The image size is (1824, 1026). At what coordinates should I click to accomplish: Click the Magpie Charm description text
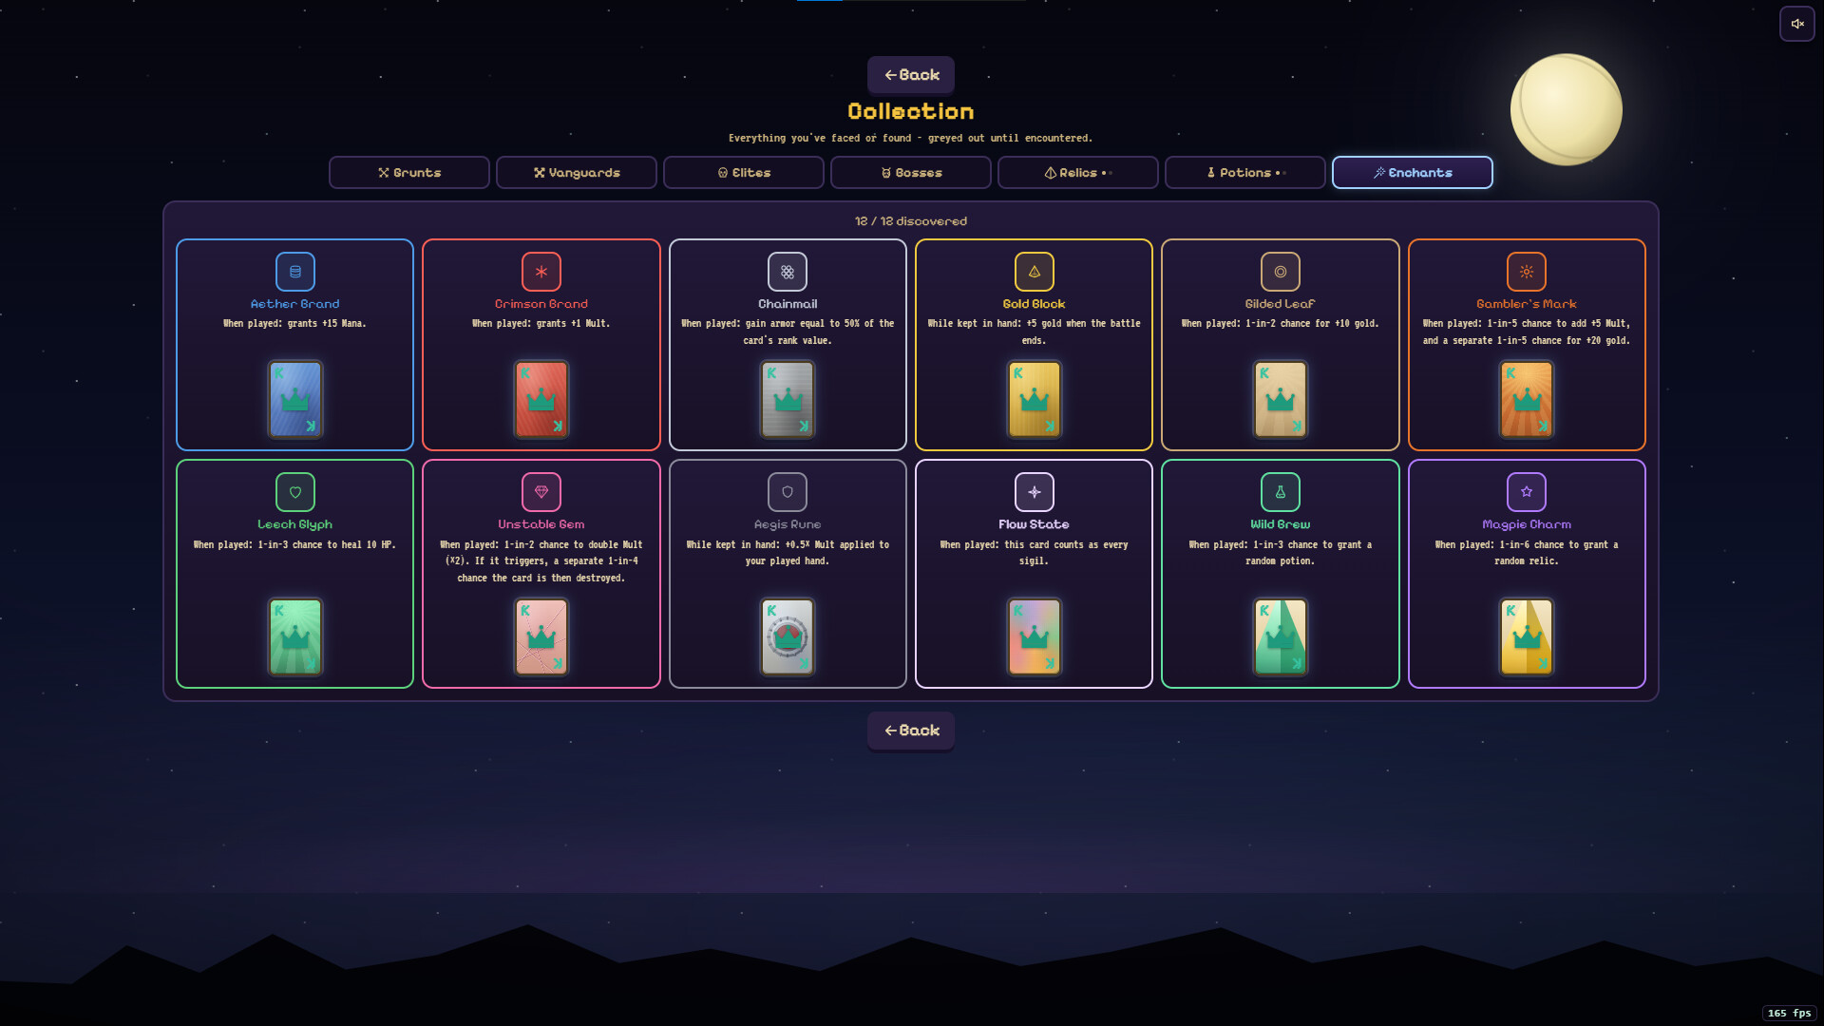(1527, 553)
